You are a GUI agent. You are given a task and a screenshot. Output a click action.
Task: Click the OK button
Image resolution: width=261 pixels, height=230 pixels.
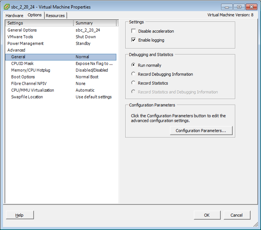point(207,215)
